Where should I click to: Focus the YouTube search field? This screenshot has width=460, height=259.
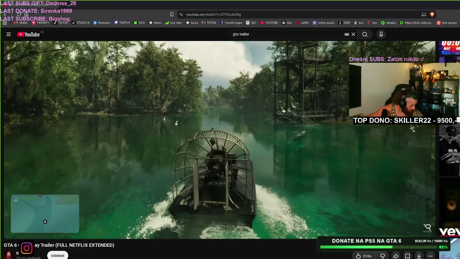click(287, 35)
